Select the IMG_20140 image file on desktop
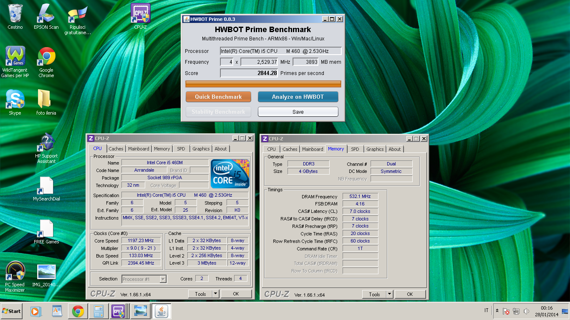The width and height of the screenshot is (570, 320). [x=46, y=275]
